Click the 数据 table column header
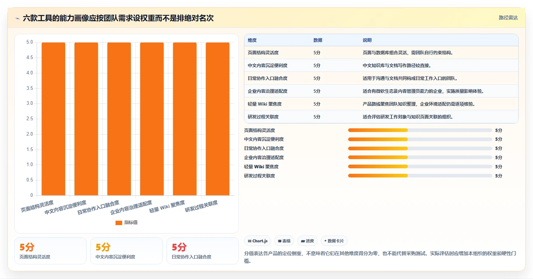 (318, 40)
